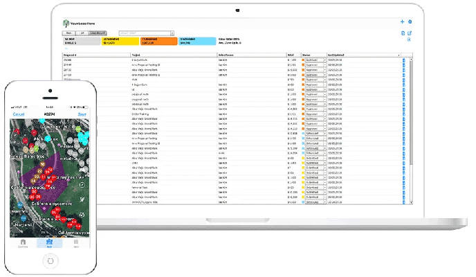Click the blue export arrow icon below the gear
Screen dimensions: 476x277
[x=410, y=33]
